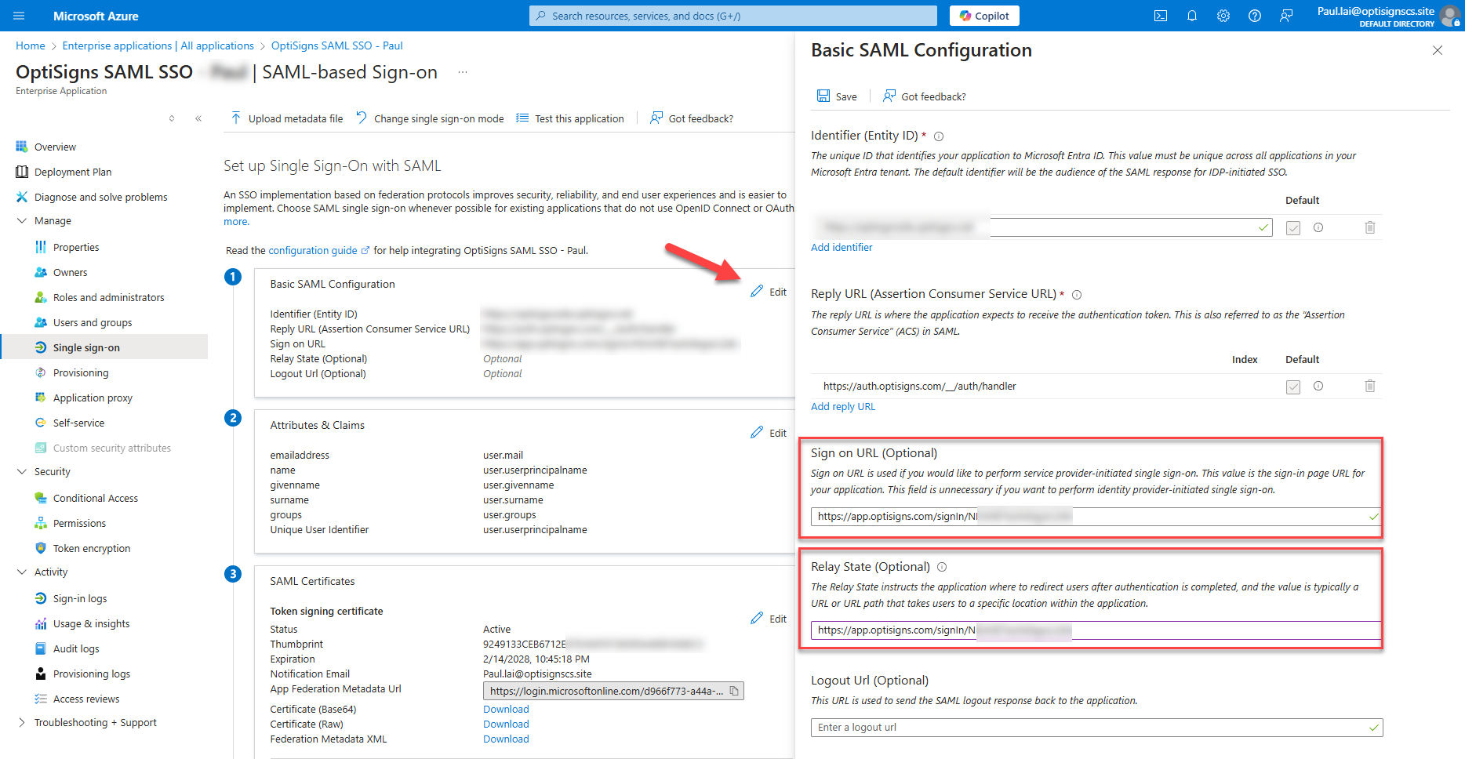The image size is (1465, 759).
Task: Open Deployment Plan in sidebar
Action: click(73, 172)
